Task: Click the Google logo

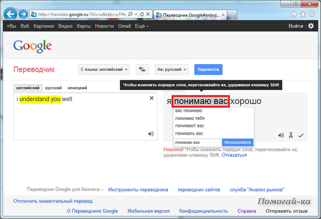Action: [32, 46]
